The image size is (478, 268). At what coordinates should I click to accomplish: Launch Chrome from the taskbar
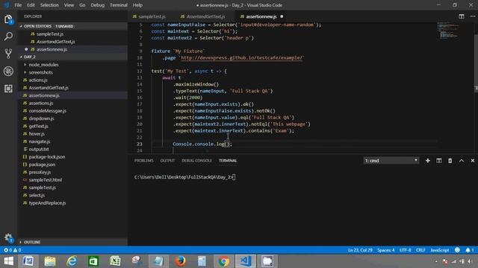pyautogui.click(x=223, y=261)
